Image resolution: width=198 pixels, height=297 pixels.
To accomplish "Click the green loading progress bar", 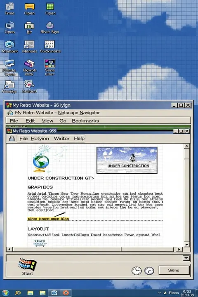I will pyautogui.click(x=98, y=126).
